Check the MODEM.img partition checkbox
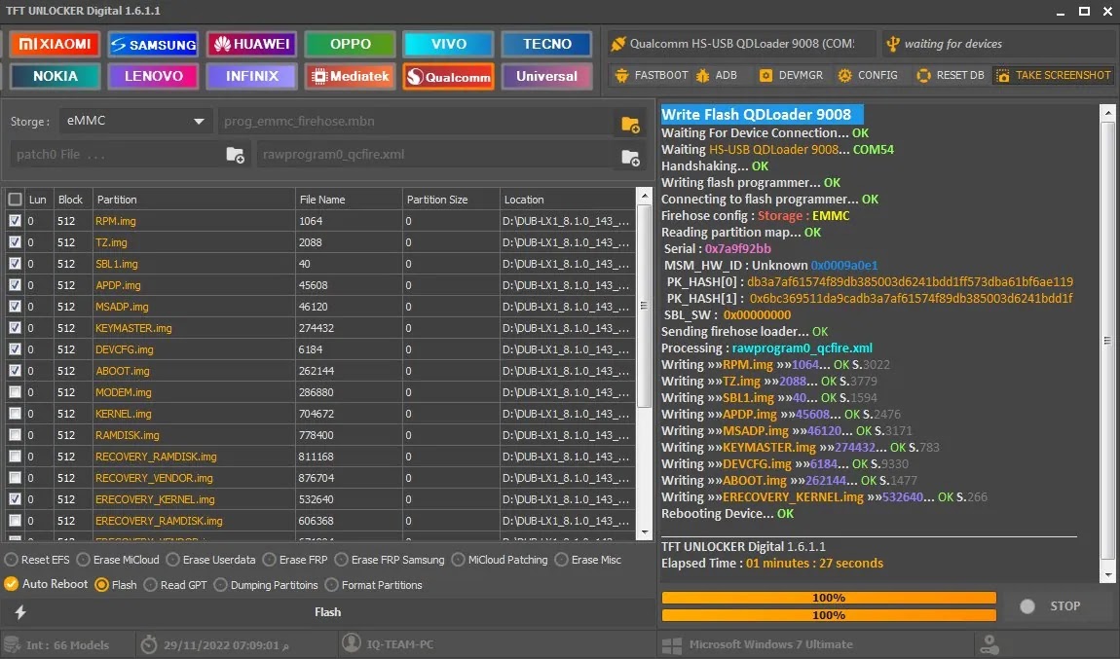1120x659 pixels. coord(15,392)
